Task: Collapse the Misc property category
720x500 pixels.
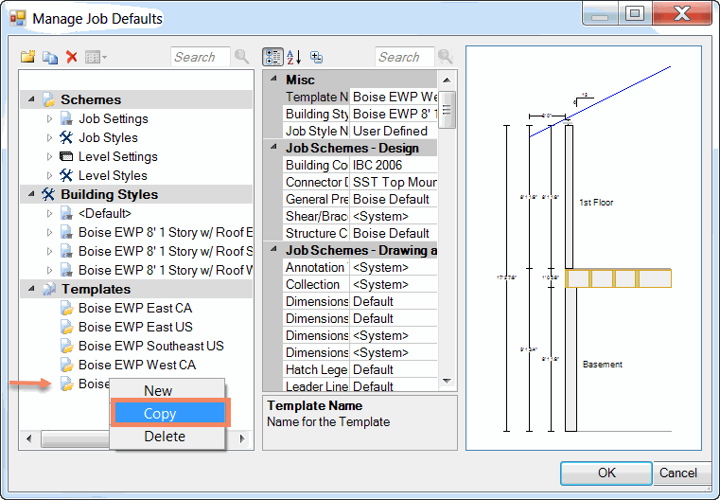Action: 273,79
